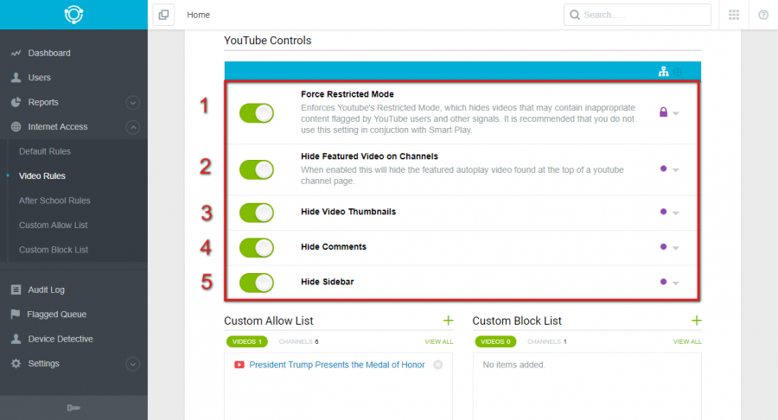This screenshot has width=778, height=420.
Task: Open dropdown arrow for Force Restricted Mode
Action: 676,113
